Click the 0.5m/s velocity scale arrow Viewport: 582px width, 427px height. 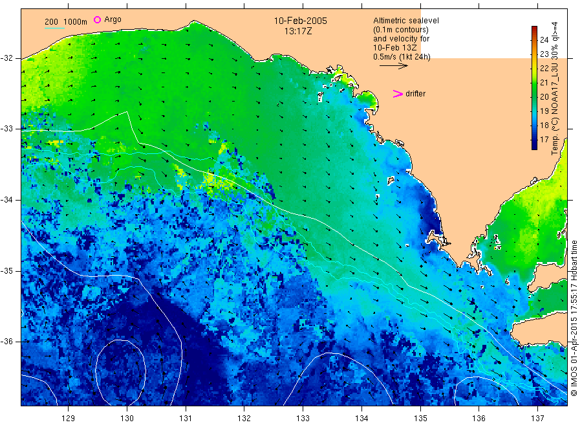(393, 66)
